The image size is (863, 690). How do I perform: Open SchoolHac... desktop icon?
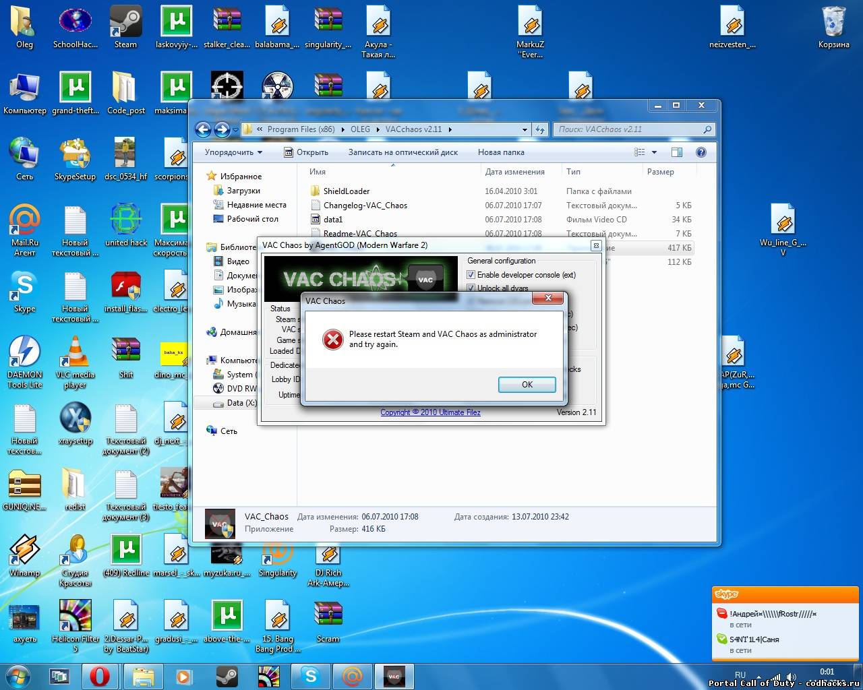point(76,28)
